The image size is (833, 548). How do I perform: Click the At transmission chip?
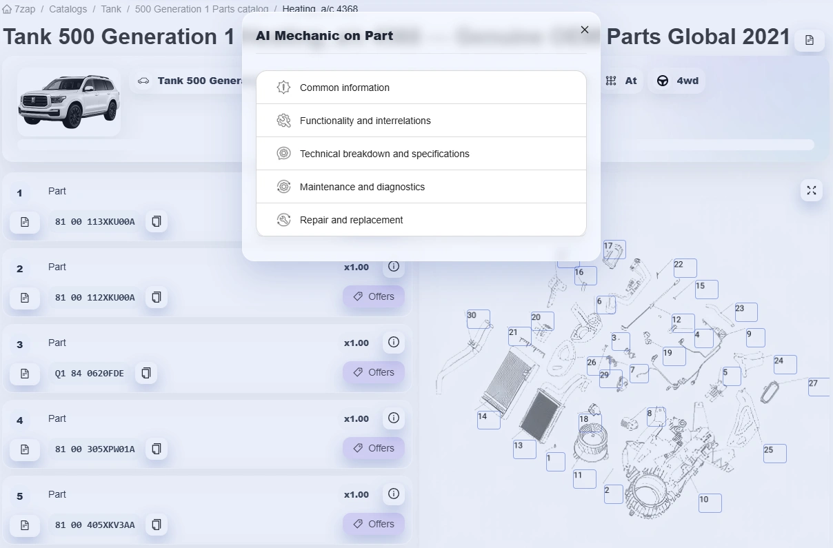pyautogui.click(x=621, y=81)
